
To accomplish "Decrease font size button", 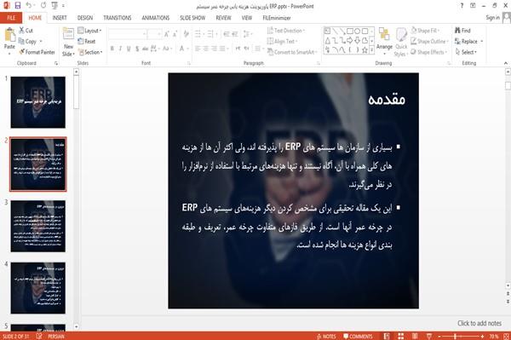I will (x=175, y=34).
